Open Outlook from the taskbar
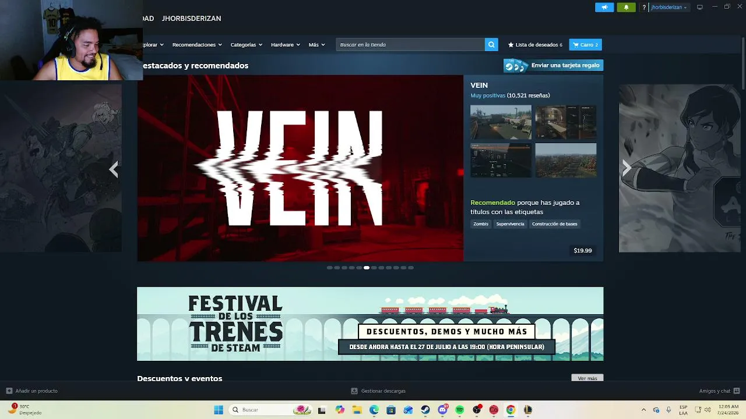746x419 pixels. pyautogui.click(x=408, y=410)
